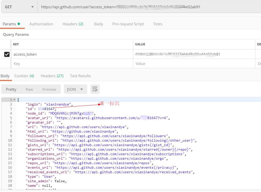This screenshot has width=261, height=192.
Task: Click the empty Value parameter field
Action: (194, 64)
